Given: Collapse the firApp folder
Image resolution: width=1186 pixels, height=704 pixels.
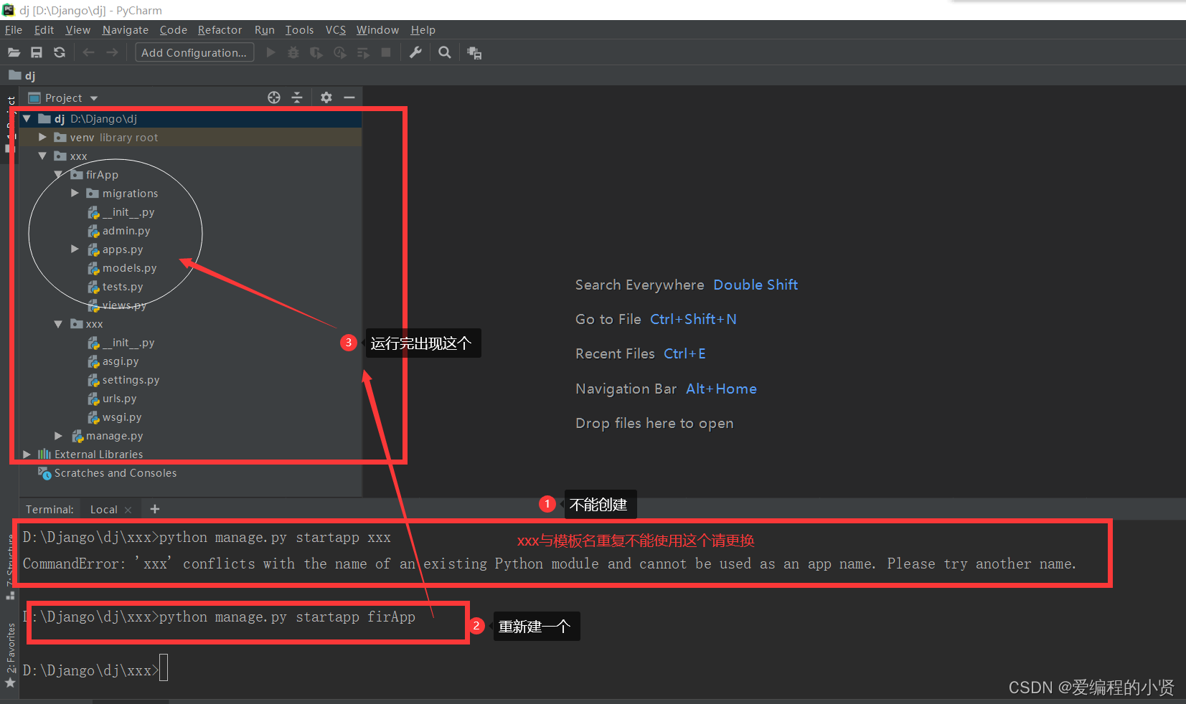Looking at the screenshot, I should click(x=58, y=174).
